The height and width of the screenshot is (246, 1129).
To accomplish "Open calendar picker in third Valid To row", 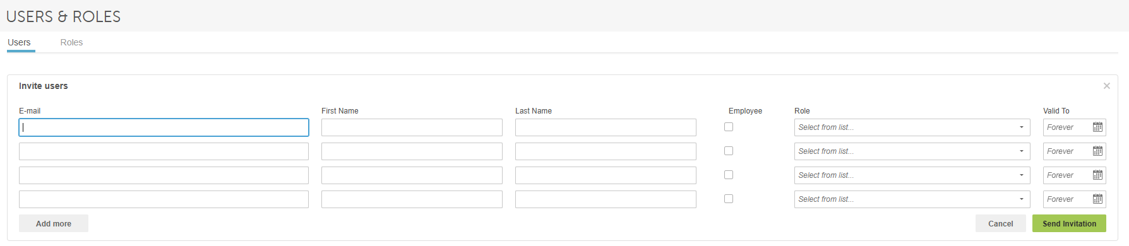I will pyautogui.click(x=1097, y=175).
